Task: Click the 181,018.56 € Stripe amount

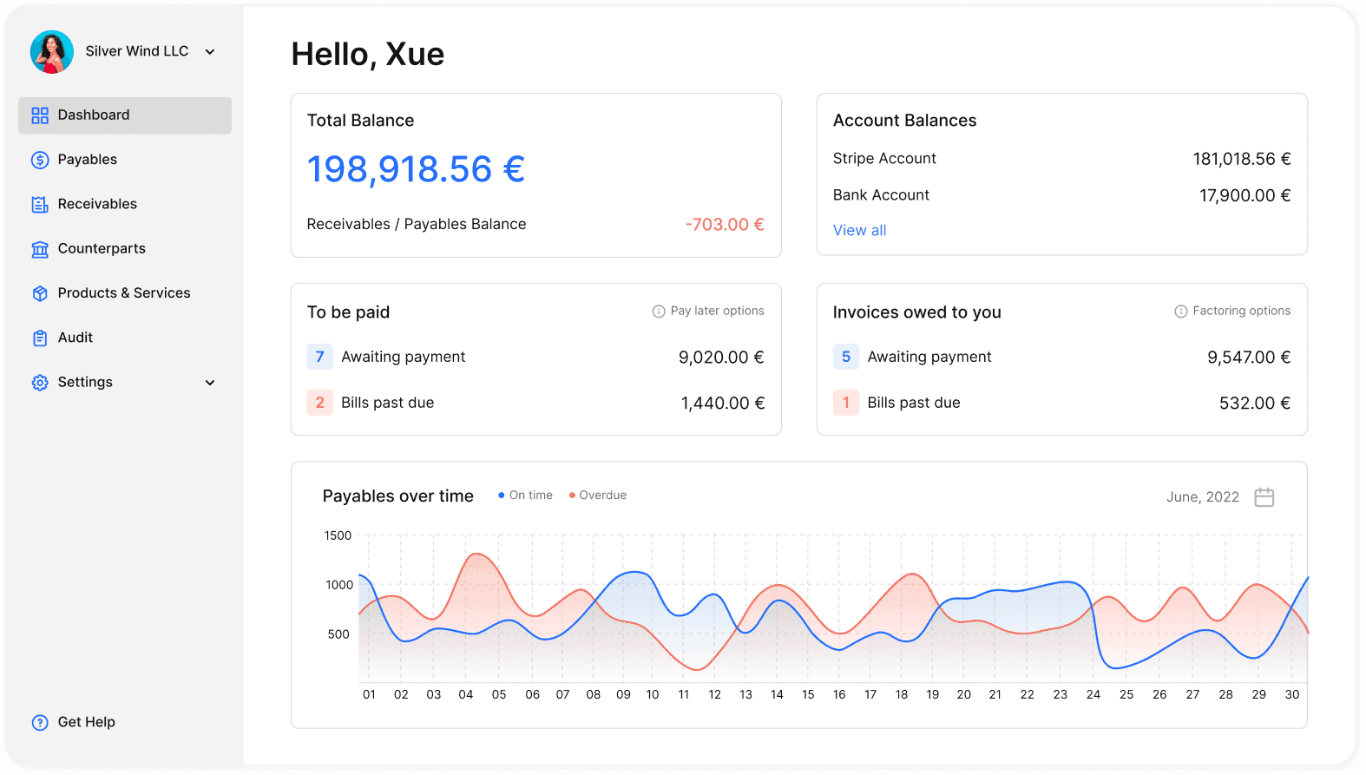Action: click(1242, 159)
